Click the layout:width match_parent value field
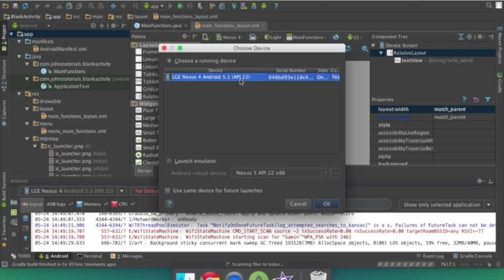Viewport: 504px width, 280px height. (x=464, y=109)
